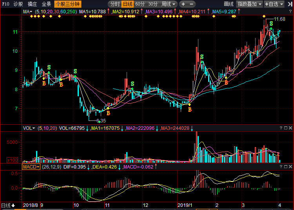
Task: Click the 画线 draw line button
Action: [x=229, y=4]
